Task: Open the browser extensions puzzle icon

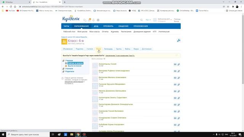Action: [x=233, y=7]
